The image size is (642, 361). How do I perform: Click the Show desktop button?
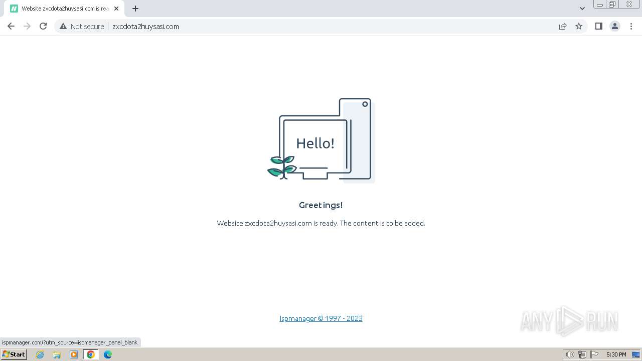coord(636,354)
